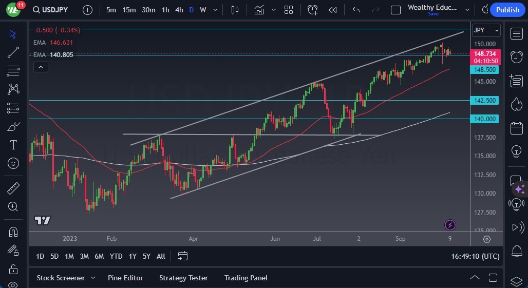Toggle hide all drawings eye icon
The height and width of the screenshot is (288, 528).
(x=13, y=284)
